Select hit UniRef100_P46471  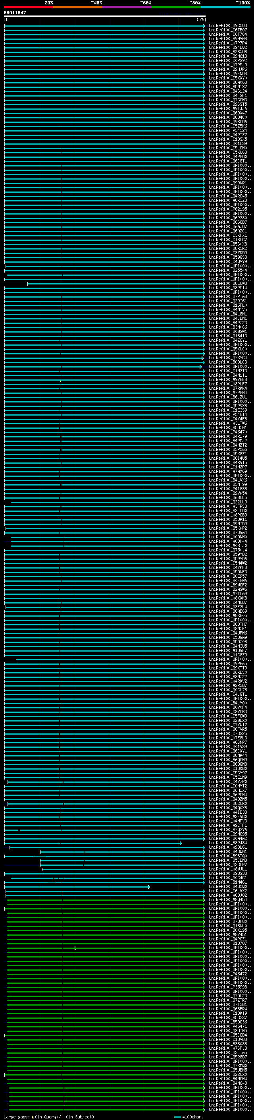(x=228, y=1026)
